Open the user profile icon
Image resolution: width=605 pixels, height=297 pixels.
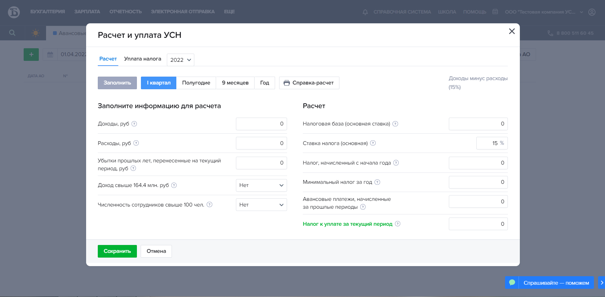[x=592, y=12]
